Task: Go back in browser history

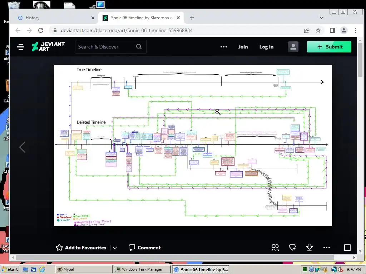Action: (x=18, y=30)
